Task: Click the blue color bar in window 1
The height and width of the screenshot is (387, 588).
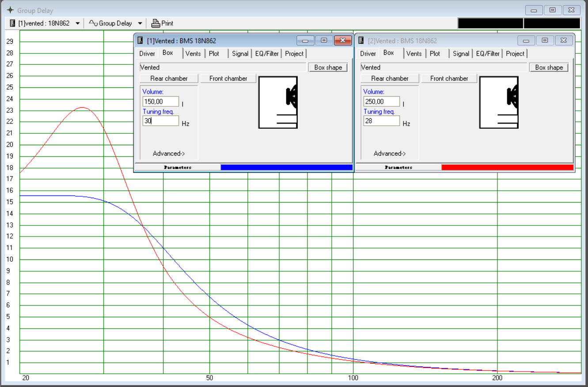Action: click(286, 167)
